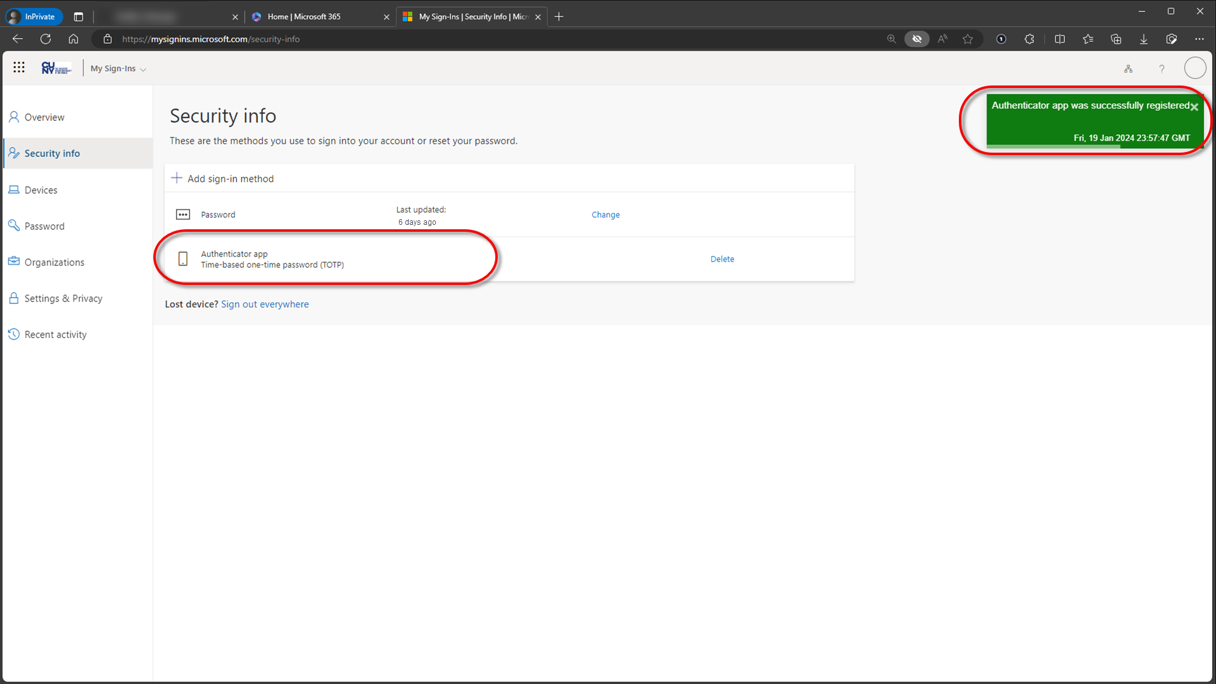Open the app launcher waffle icon
The image size is (1216, 684).
19,68
